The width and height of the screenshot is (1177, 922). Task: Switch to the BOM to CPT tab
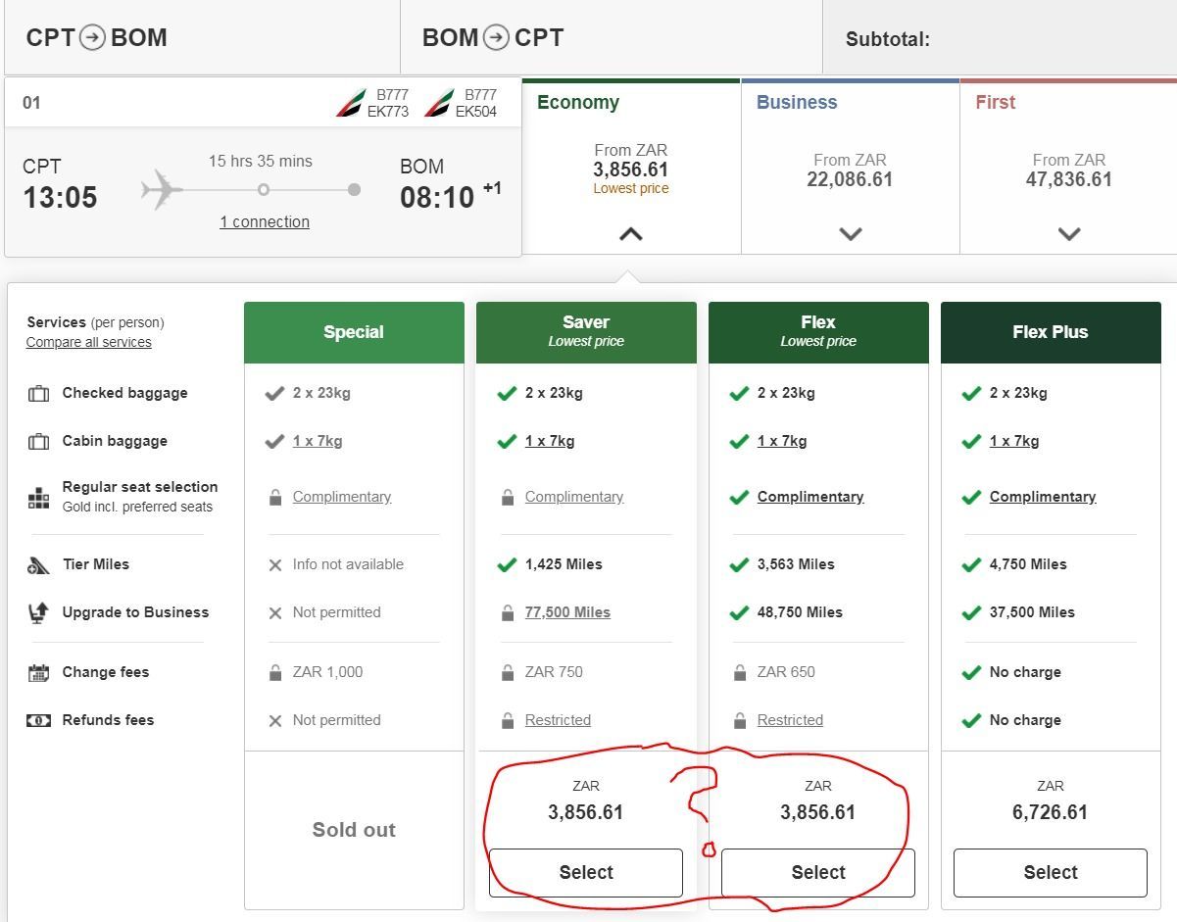coord(493,38)
